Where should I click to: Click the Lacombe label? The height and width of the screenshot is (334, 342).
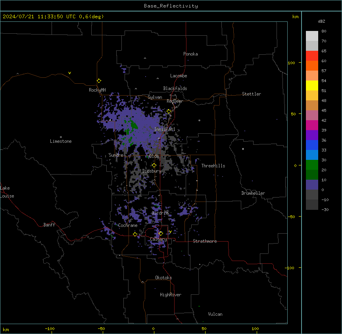tap(179, 76)
